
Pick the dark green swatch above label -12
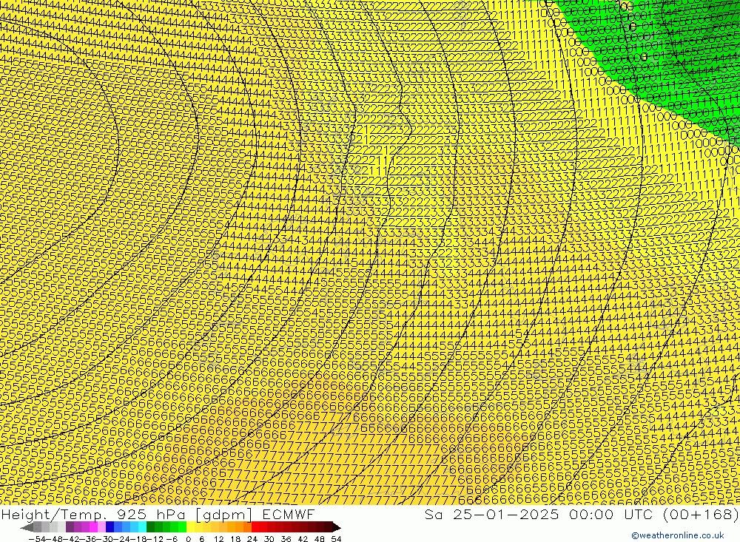150,527
